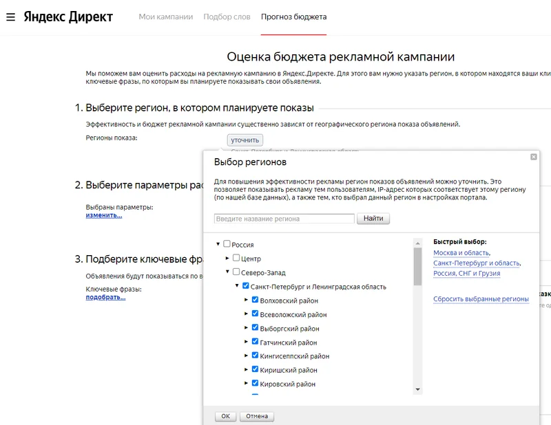Click the Отмена button
Viewport: 551px width, 425px height.
tap(257, 416)
